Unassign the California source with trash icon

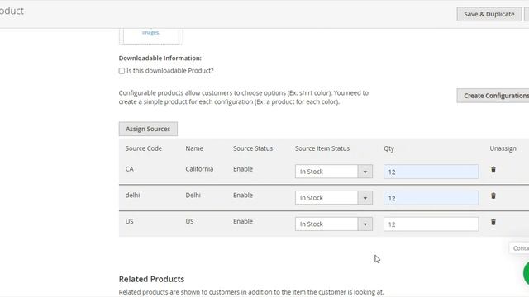pyautogui.click(x=493, y=169)
